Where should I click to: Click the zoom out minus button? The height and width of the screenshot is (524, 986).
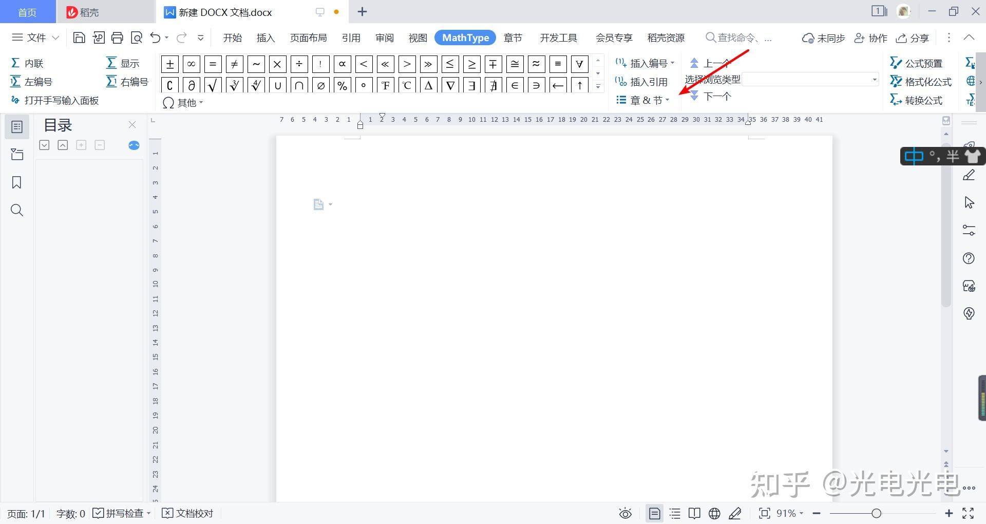coord(817,513)
